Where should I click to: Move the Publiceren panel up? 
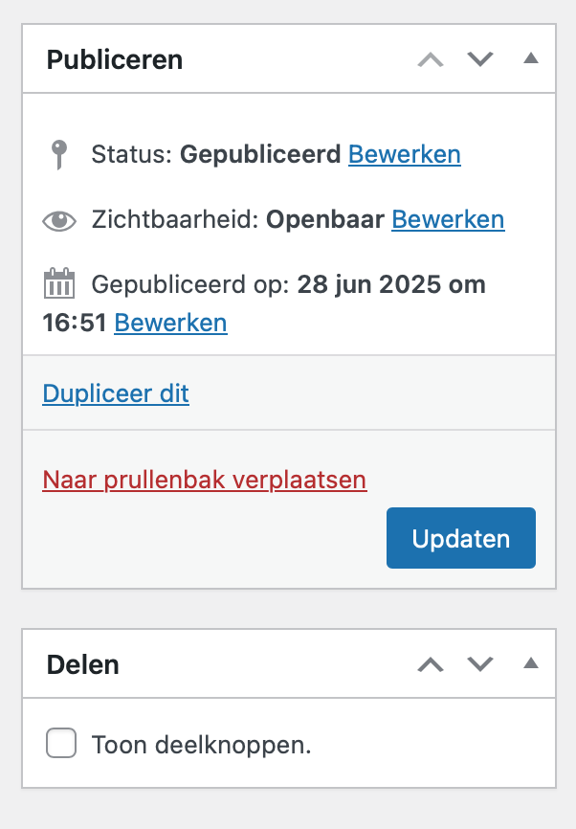pos(431,59)
